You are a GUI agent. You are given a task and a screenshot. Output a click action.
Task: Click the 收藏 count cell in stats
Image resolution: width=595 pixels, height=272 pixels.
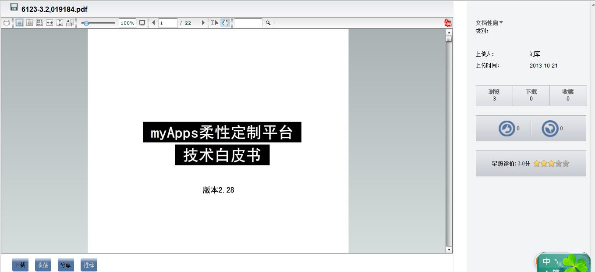568,95
